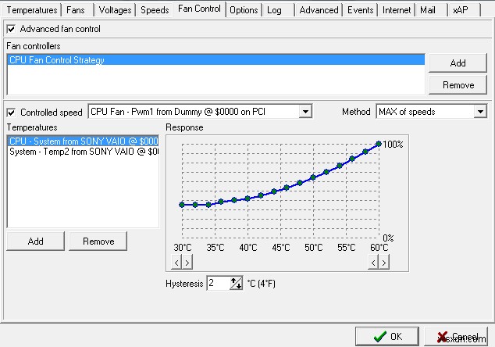
Task: Click the response curve point at 40°C
Action: (247, 199)
